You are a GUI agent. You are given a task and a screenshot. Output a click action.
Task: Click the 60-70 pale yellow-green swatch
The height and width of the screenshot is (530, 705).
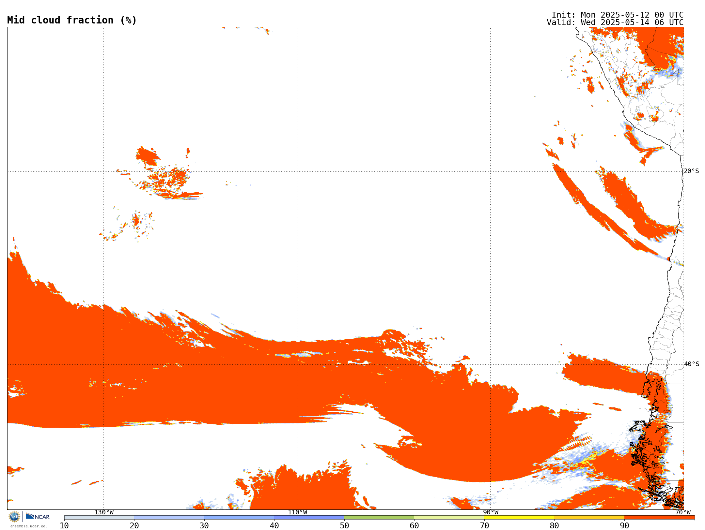(449, 518)
